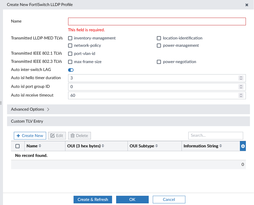The height and width of the screenshot is (205, 254).
Task: Decrement the Auto isl receive timeout value
Action: [x=241, y=97]
